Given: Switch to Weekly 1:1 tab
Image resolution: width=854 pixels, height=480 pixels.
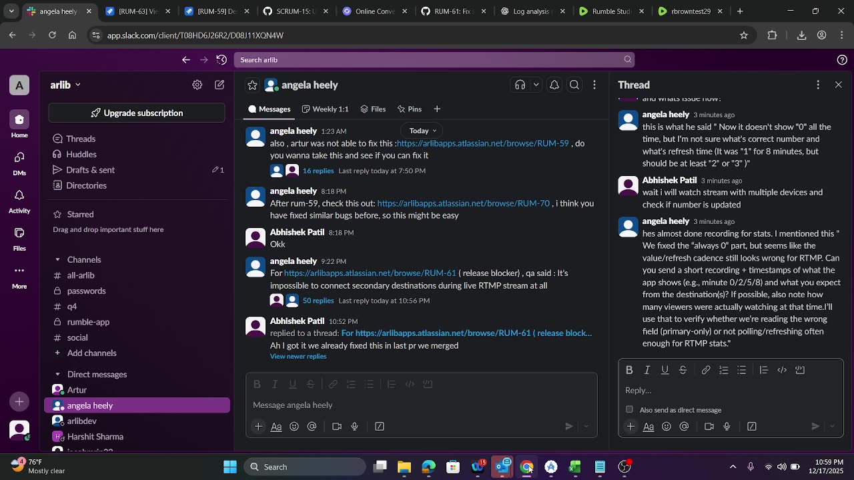Looking at the screenshot, I should click(325, 109).
